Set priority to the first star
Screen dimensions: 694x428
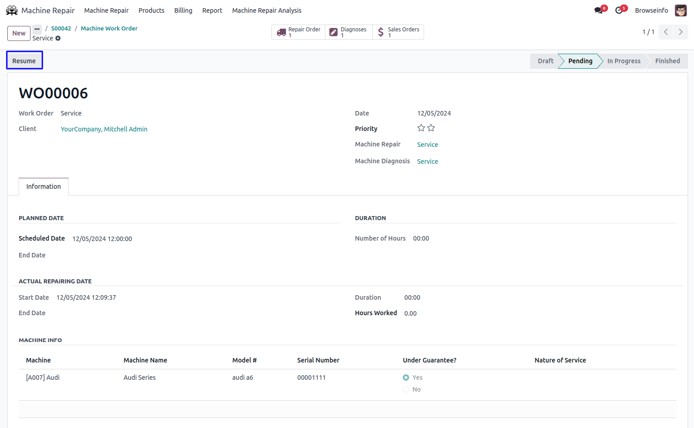tap(421, 128)
